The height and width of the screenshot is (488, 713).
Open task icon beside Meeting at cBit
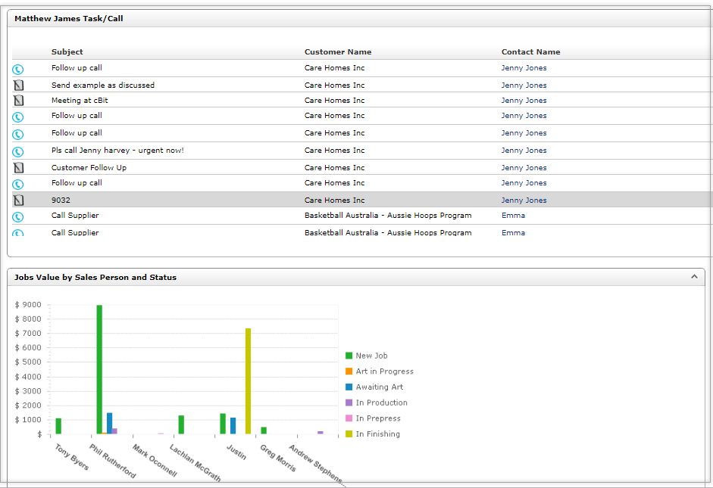(x=19, y=101)
